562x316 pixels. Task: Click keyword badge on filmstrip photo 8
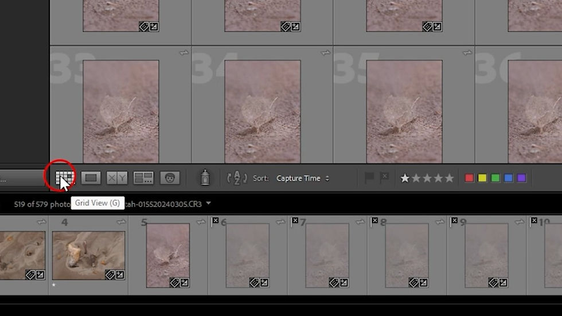pyautogui.click(x=413, y=283)
